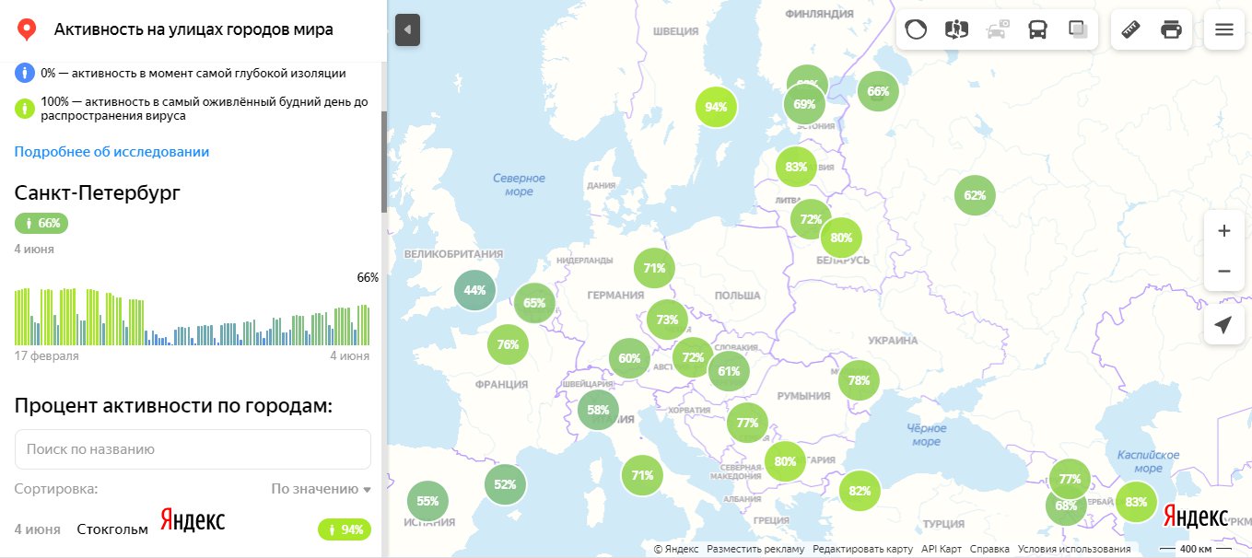
Task: Select the Стокгольм row in the list
Action: [193, 529]
